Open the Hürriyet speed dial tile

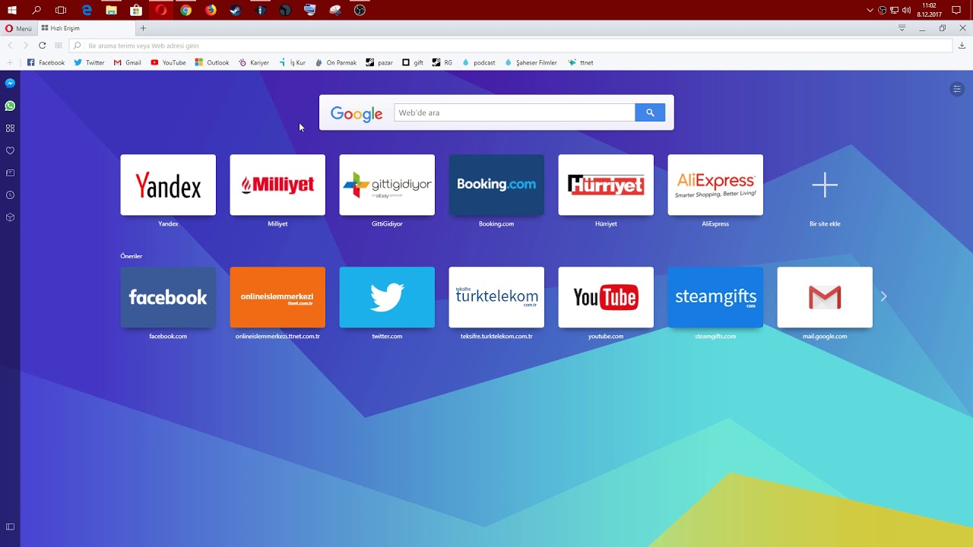[x=606, y=185]
